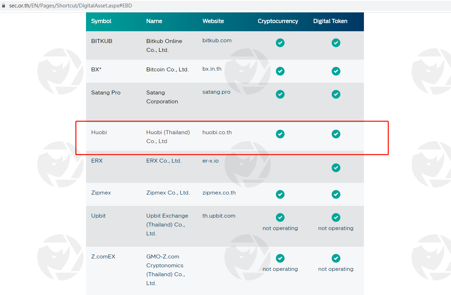Click Z.comEX Digital Token checkmark icon
This screenshot has height=295, width=451.
(336, 258)
